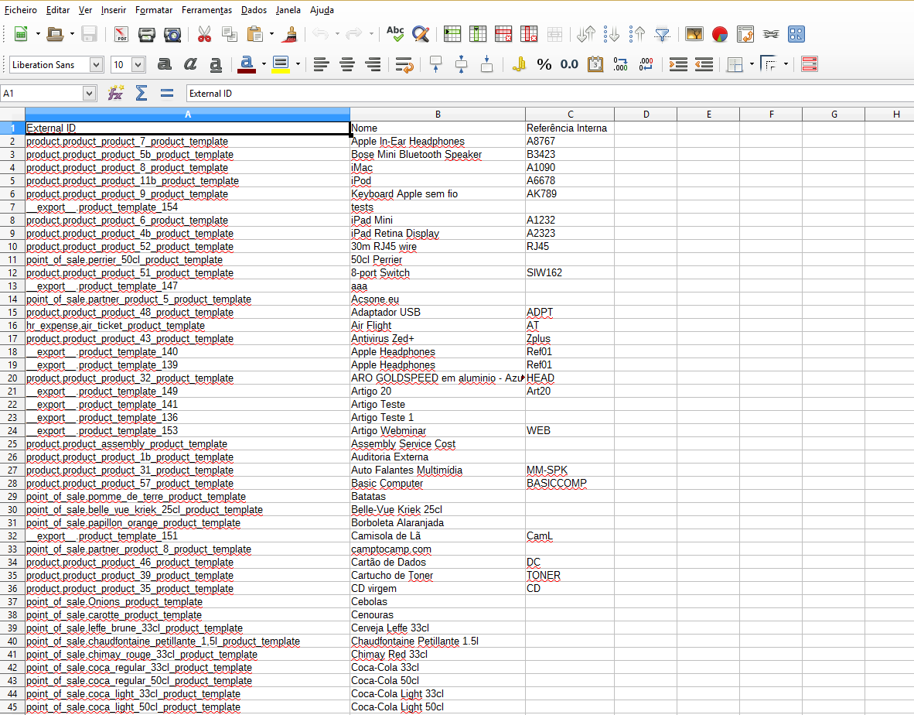Toggle italic text formatting
Viewport: 914px width, 715px height.
pyautogui.click(x=190, y=64)
